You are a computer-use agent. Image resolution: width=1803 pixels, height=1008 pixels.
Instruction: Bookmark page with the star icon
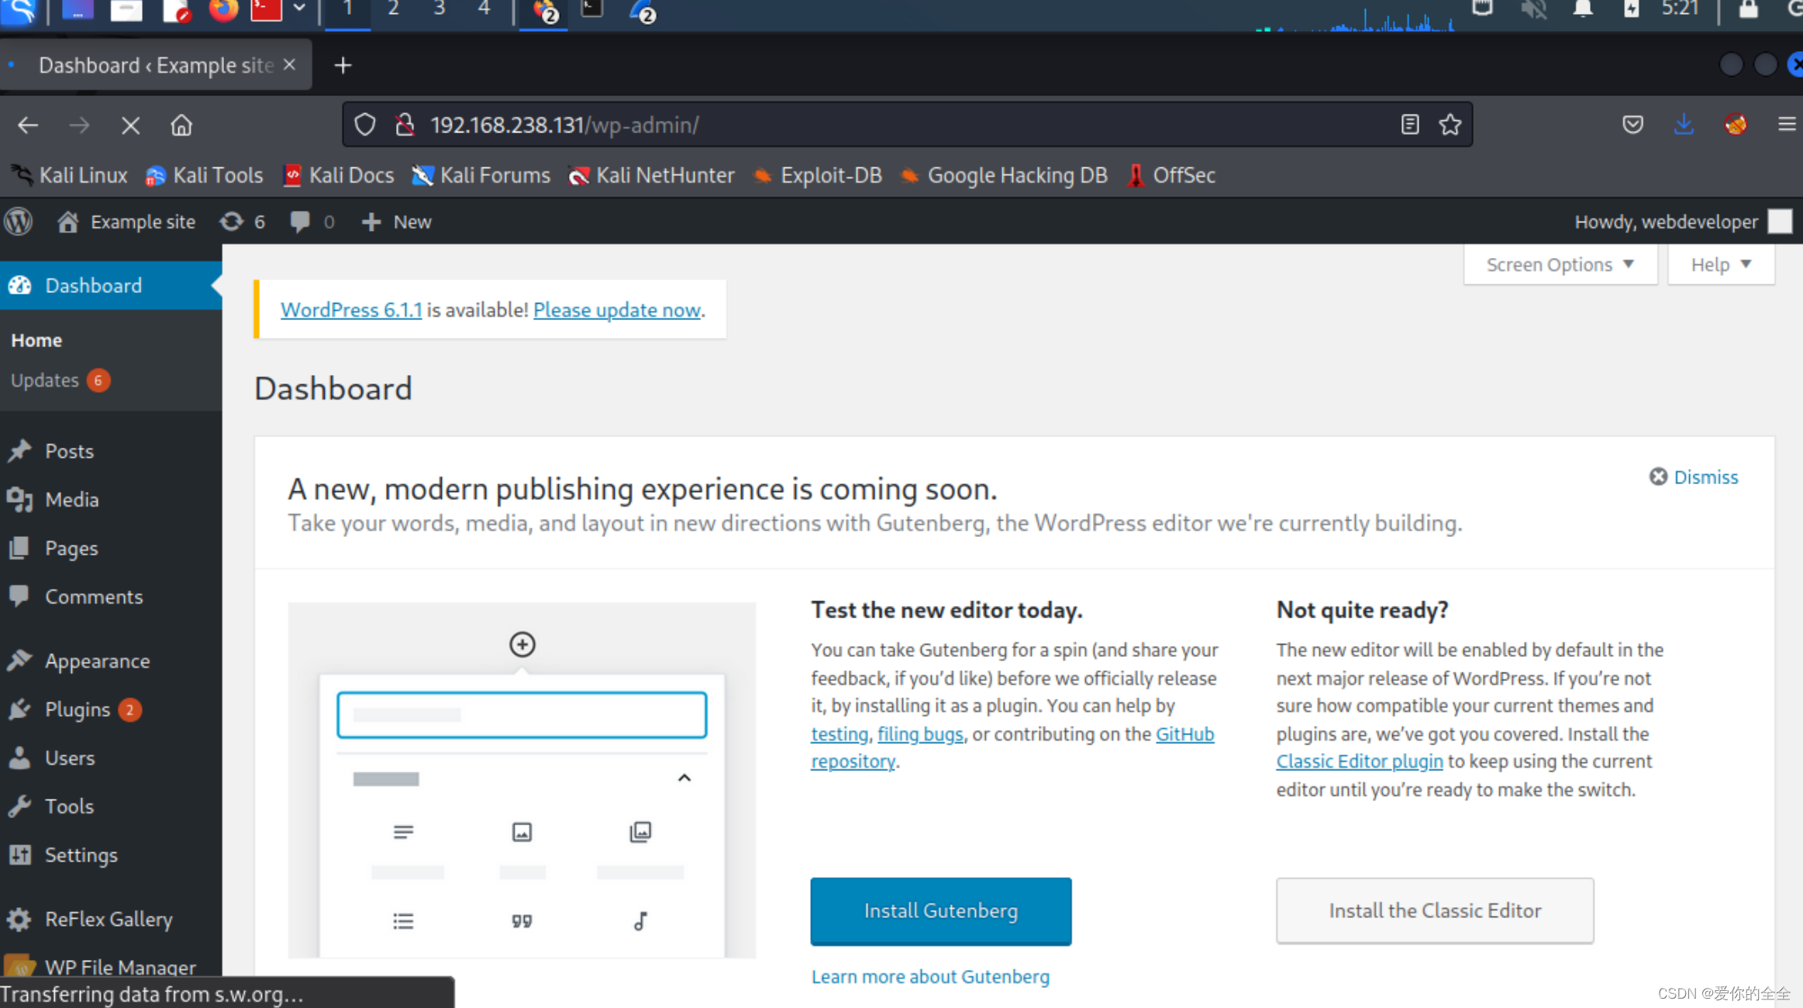(1450, 125)
